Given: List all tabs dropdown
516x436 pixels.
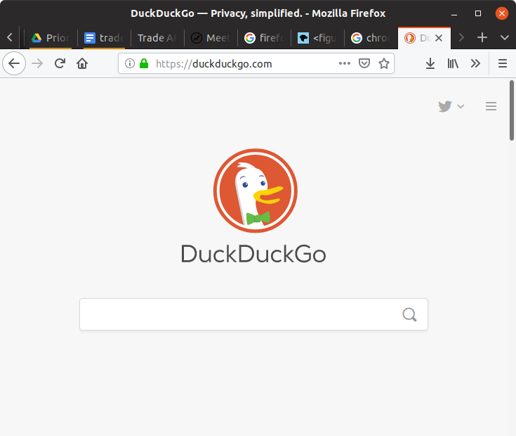Looking at the screenshot, I should [x=505, y=37].
